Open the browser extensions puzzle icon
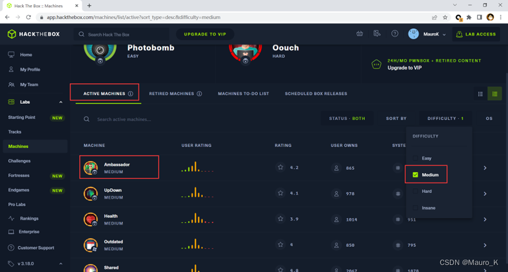The image size is (508, 272). point(469,18)
